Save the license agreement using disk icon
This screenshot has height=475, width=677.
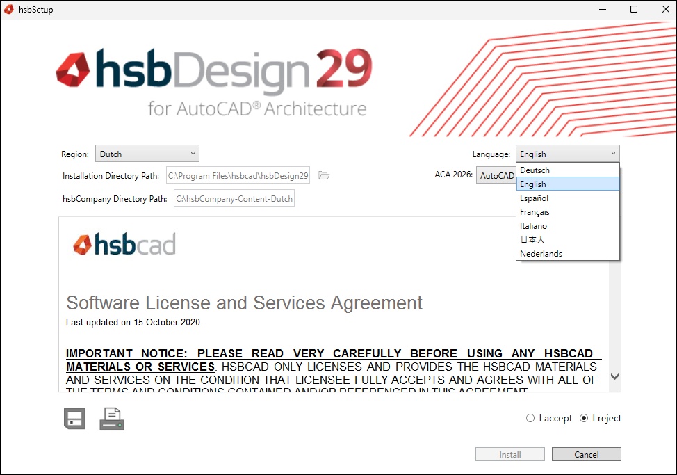tap(74, 419)
